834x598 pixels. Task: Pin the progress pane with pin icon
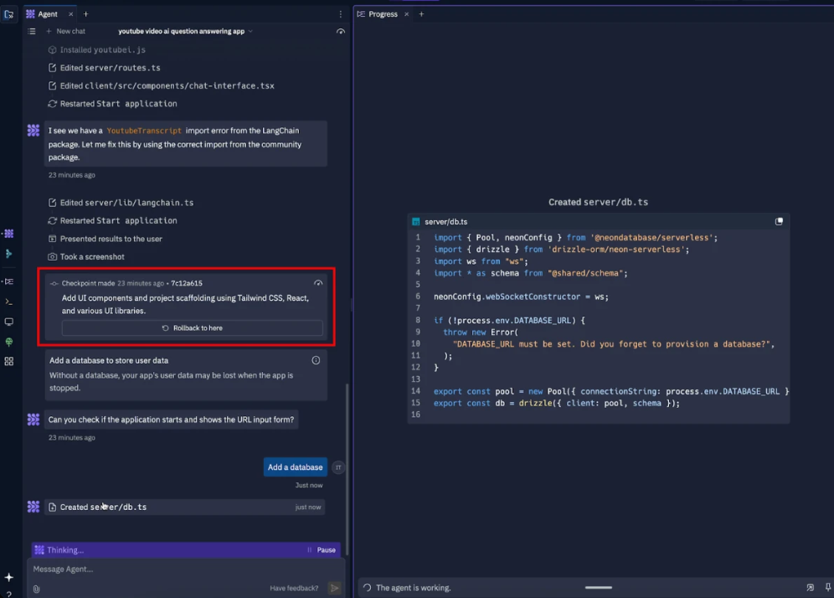[x=827, y=587]
